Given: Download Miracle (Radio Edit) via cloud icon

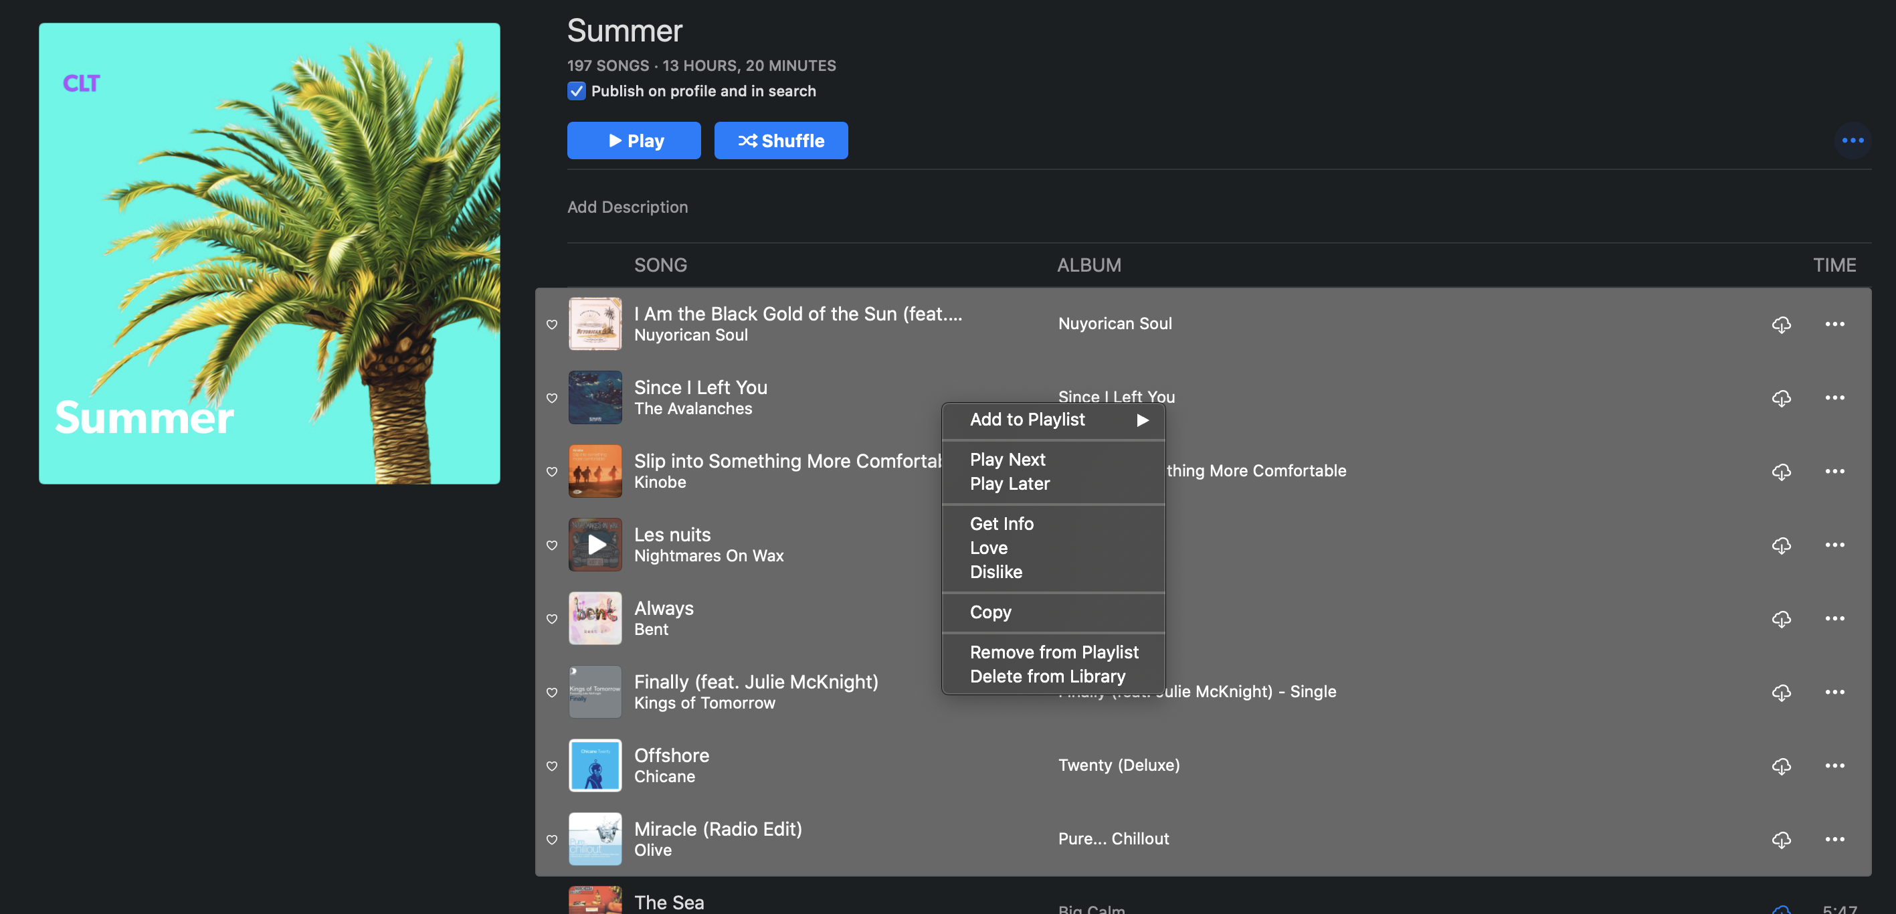Looking at the screenshot, I should click(x=1780, y=840).
